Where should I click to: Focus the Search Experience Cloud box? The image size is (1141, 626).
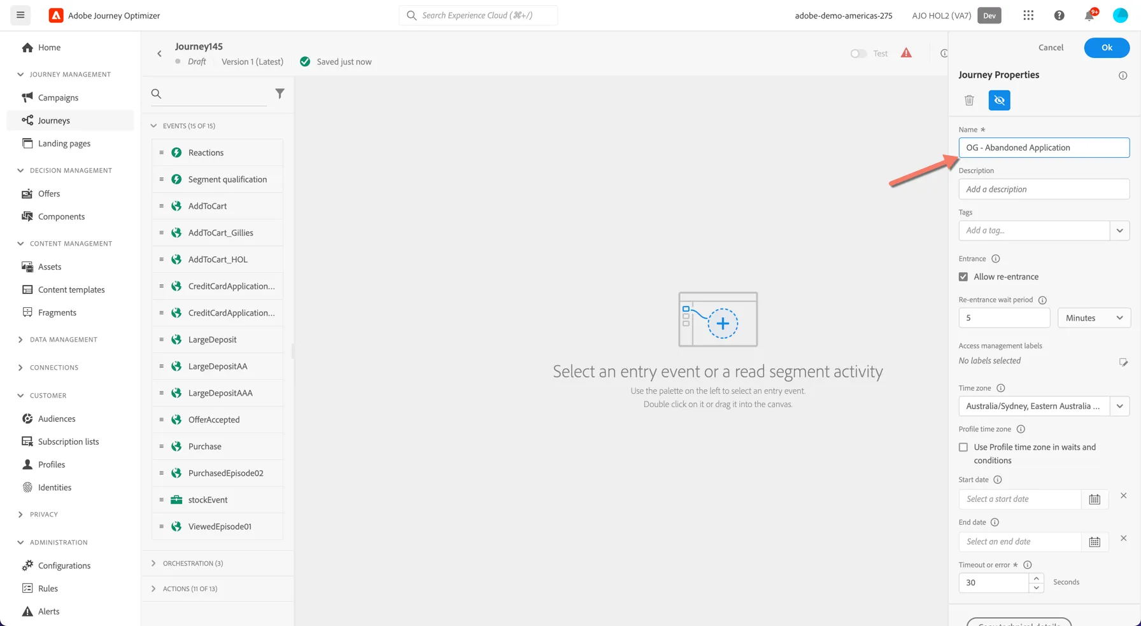pos(478,15)
